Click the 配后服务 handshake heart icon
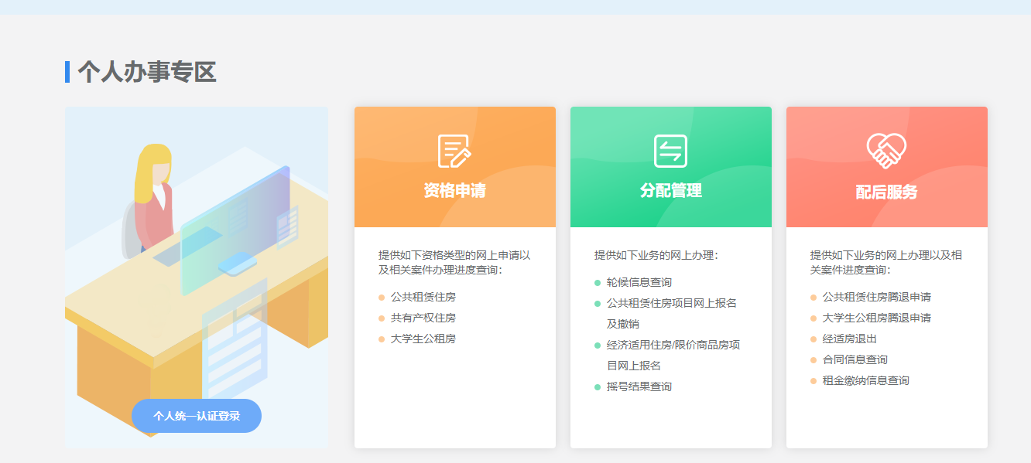 pyautogui.click(x=886, y=151)
